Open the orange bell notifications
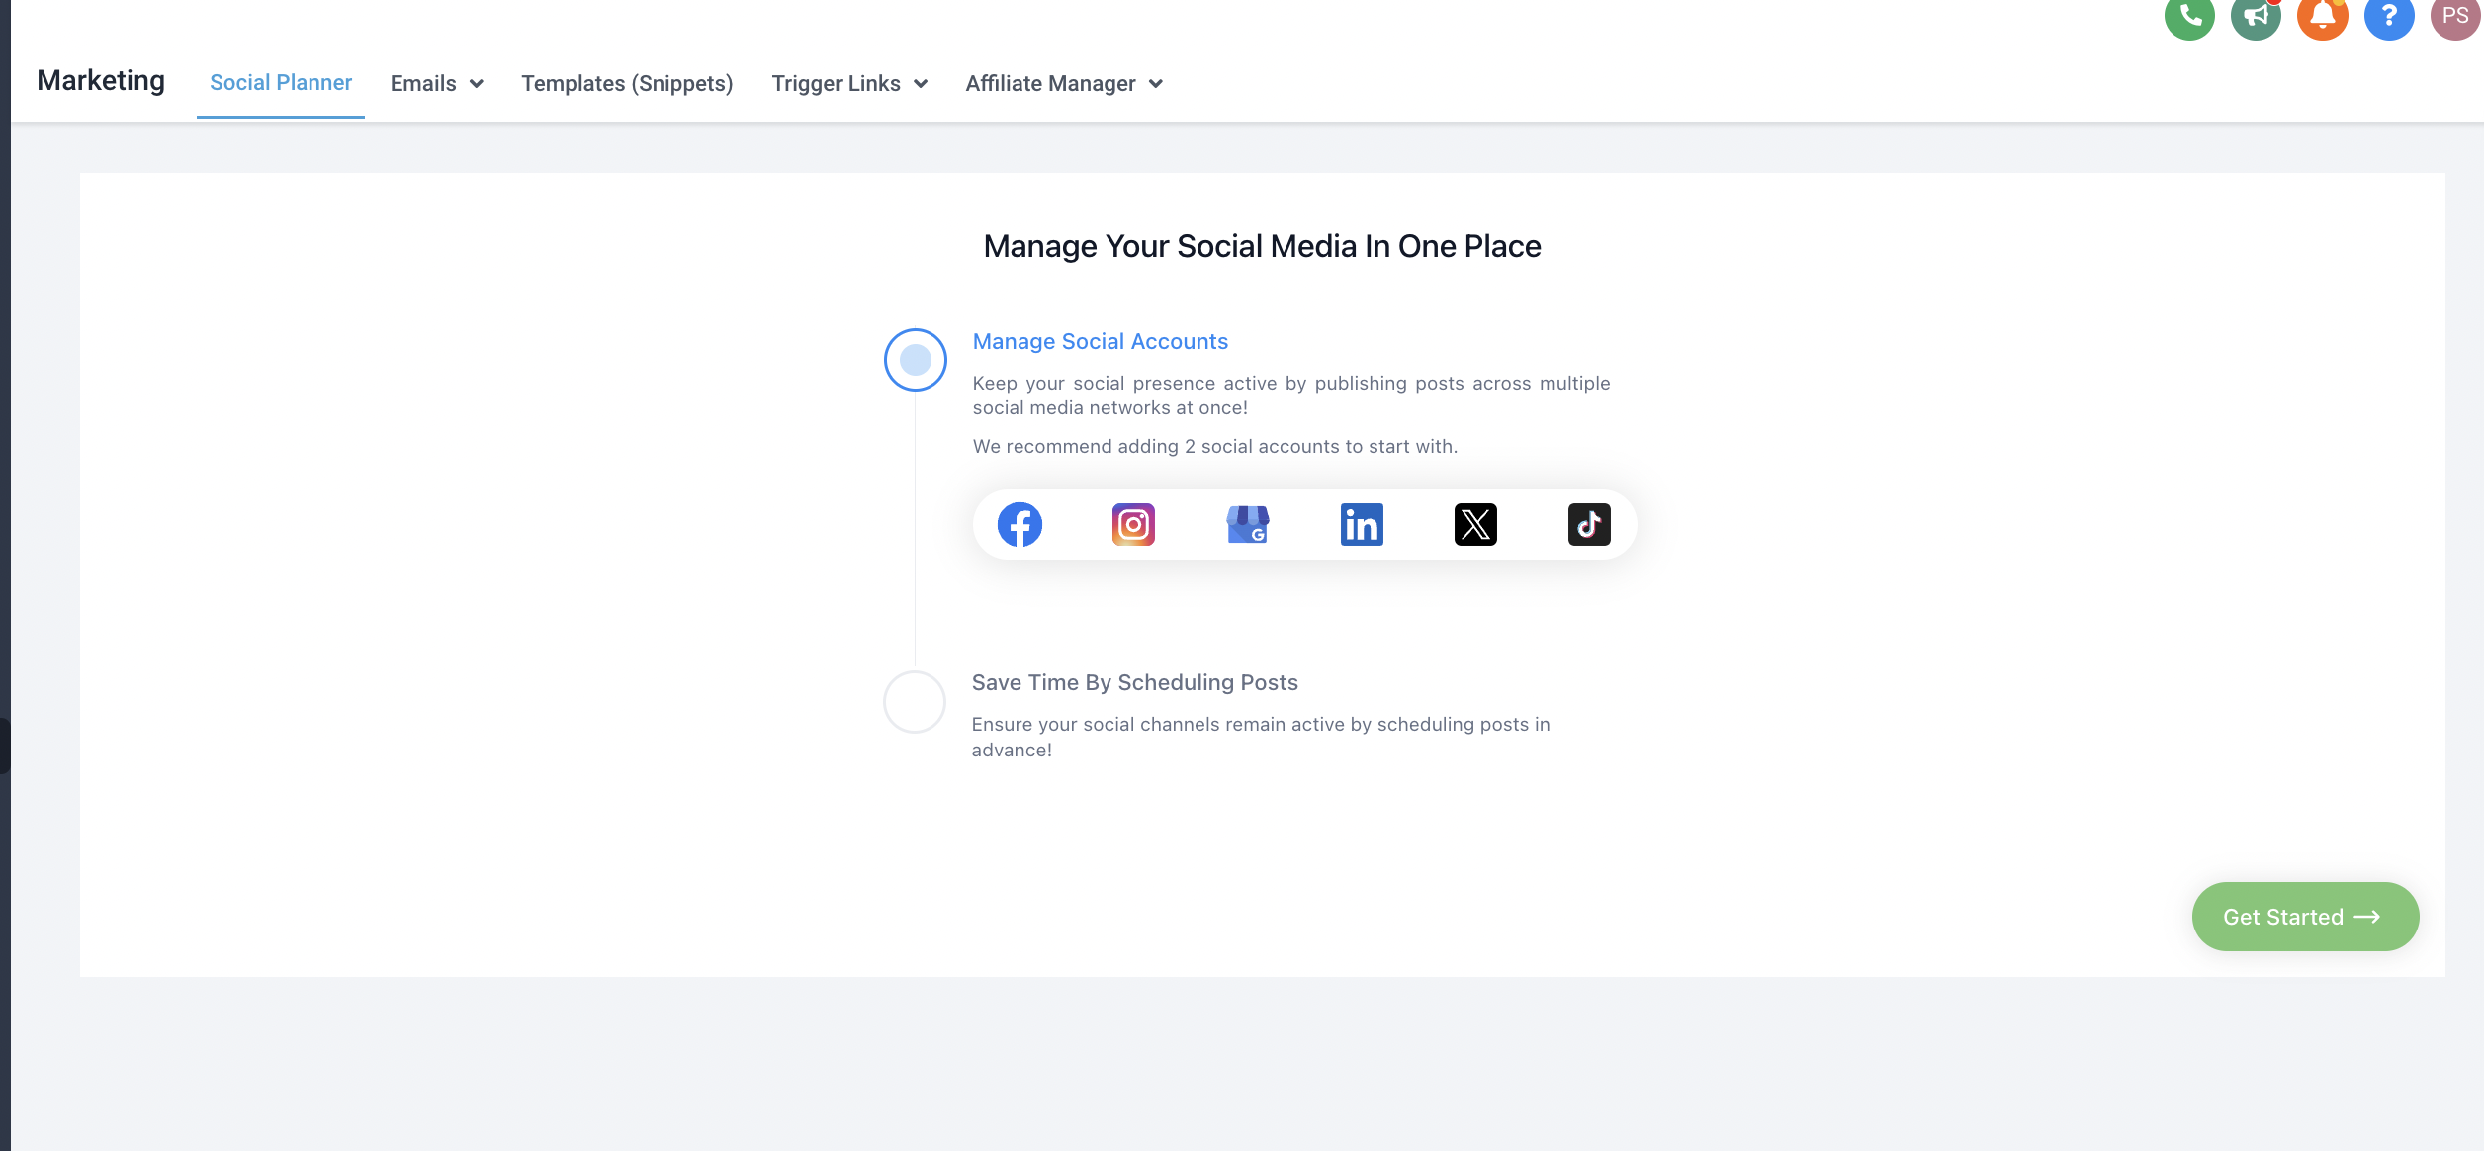Screen dimensions: 2484x1151 pos(2322,16)
